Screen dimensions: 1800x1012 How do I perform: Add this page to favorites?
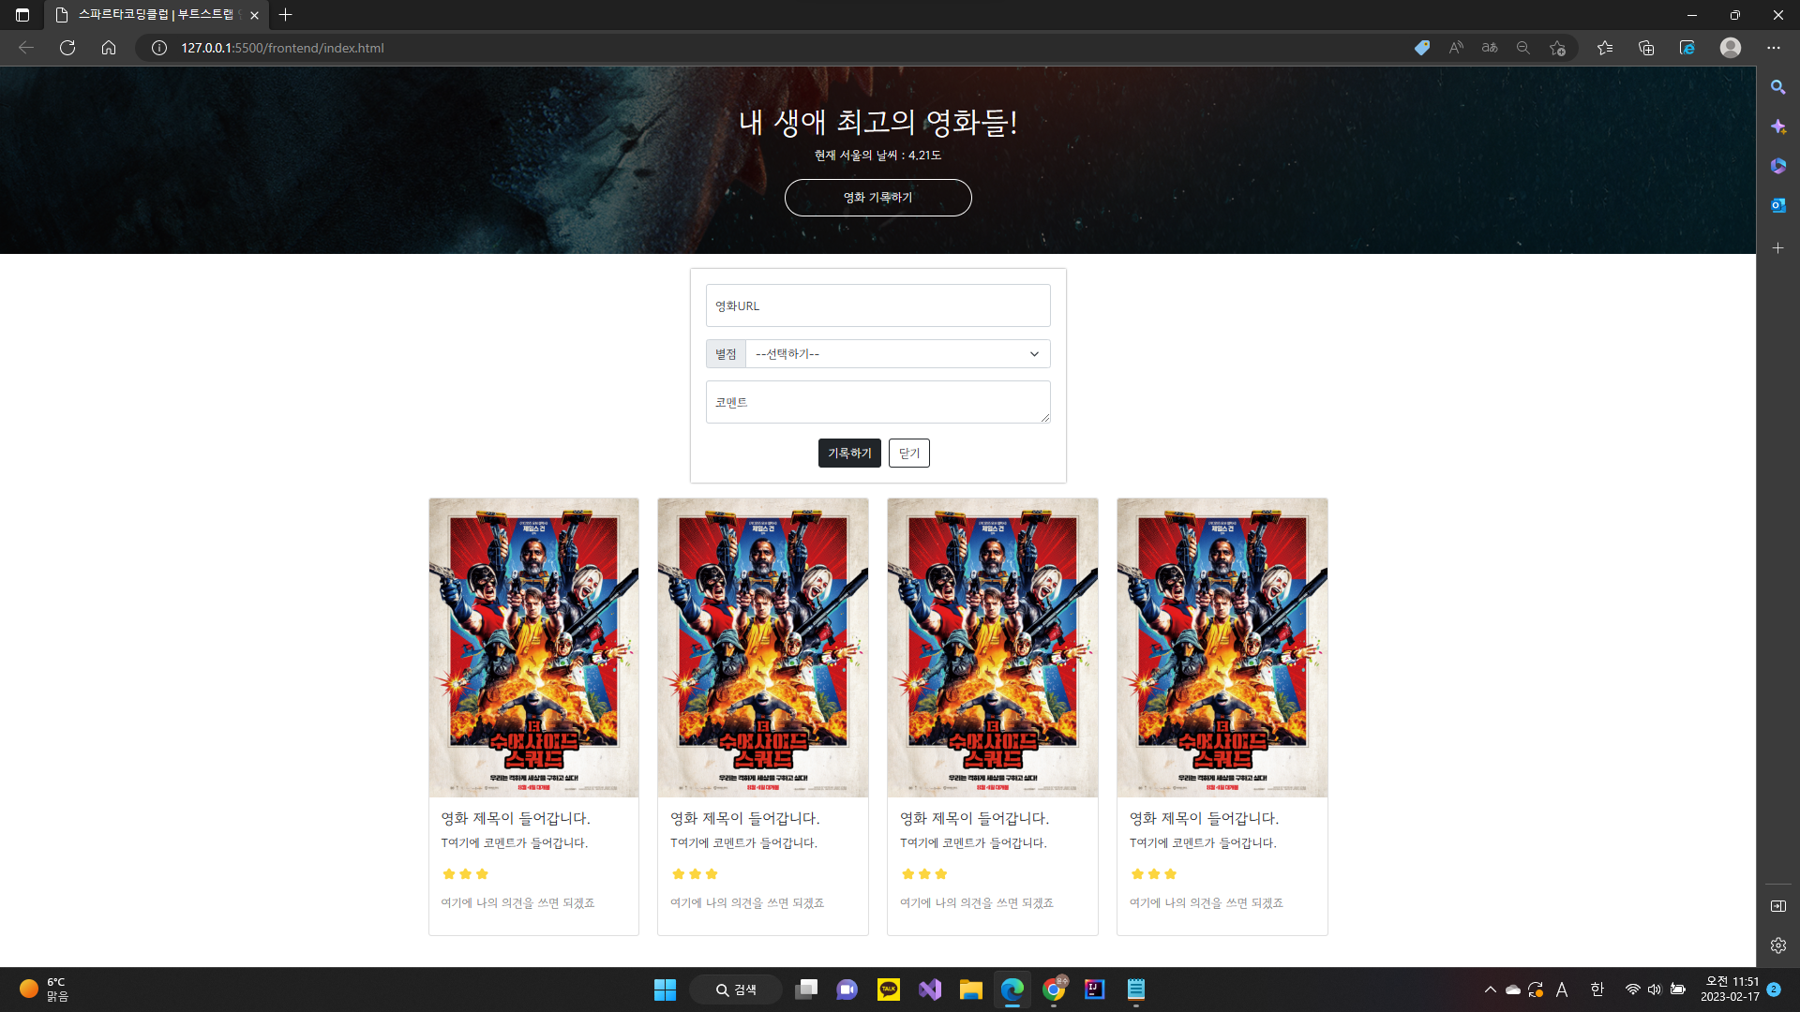1557,48
